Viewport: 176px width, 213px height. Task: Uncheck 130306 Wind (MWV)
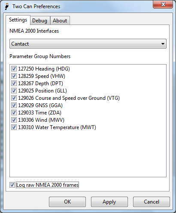tap(14, 120)
